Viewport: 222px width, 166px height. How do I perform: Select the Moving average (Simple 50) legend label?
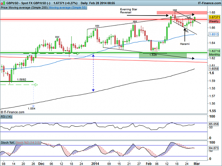point(67,7)
